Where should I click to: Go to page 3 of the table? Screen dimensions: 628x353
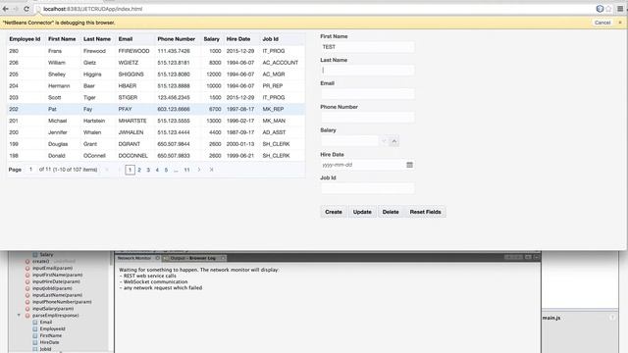tap(148, 170)
